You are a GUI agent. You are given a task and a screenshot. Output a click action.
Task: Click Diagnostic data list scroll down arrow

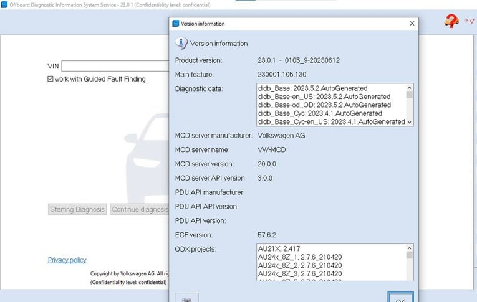[410, 122]
